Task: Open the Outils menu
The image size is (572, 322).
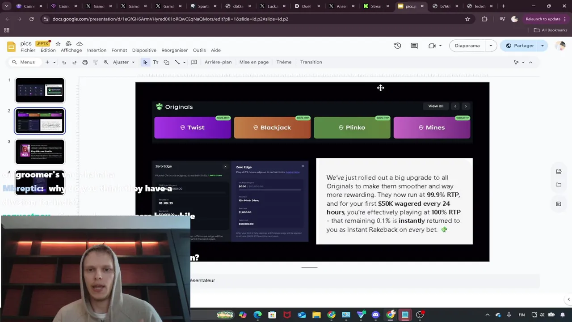Action: [x=199, y=50]
